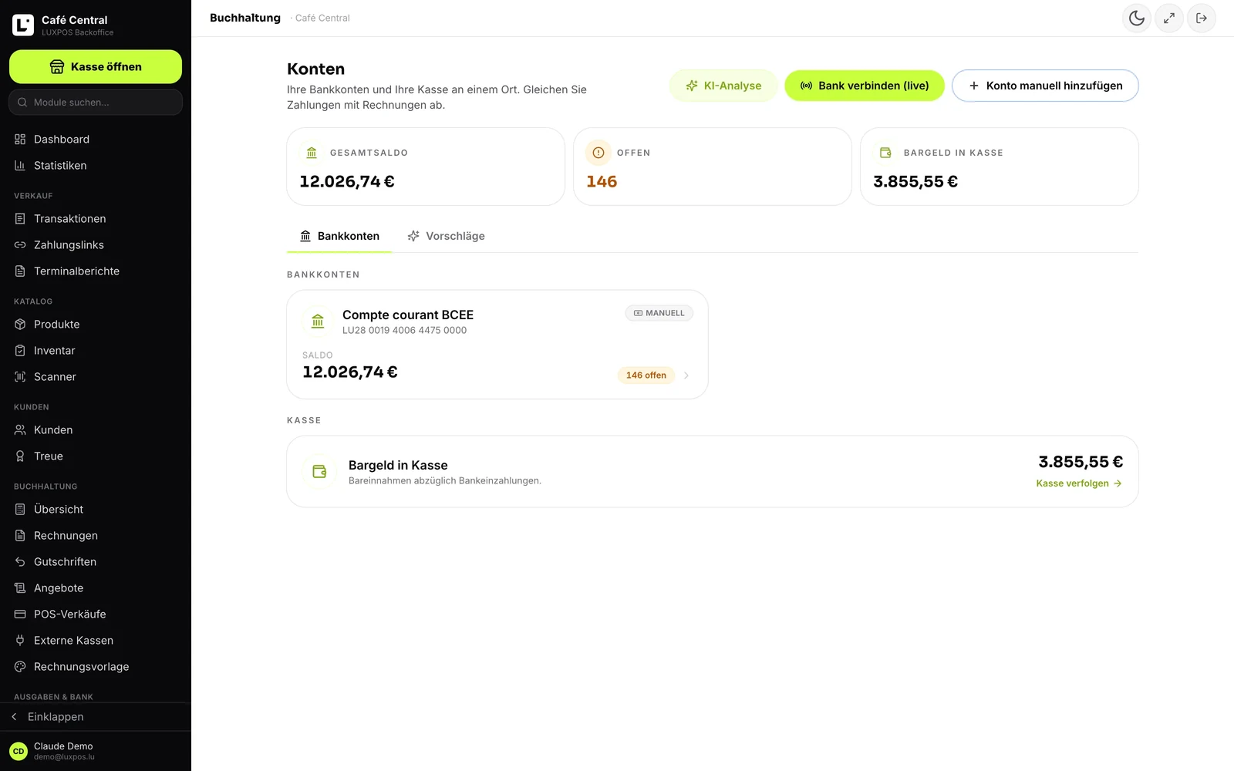This screenshot has height=771, width=1234.
Task: Click the Offen warning circle icon
Action: pyautogui.click(x=598, y=153)
